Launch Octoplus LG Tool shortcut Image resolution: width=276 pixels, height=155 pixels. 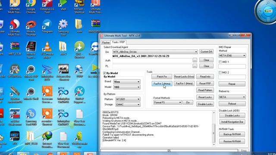coord(47,7)
